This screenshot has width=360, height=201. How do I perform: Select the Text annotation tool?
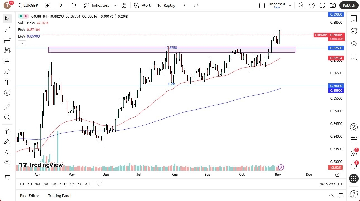pos(7,82)
